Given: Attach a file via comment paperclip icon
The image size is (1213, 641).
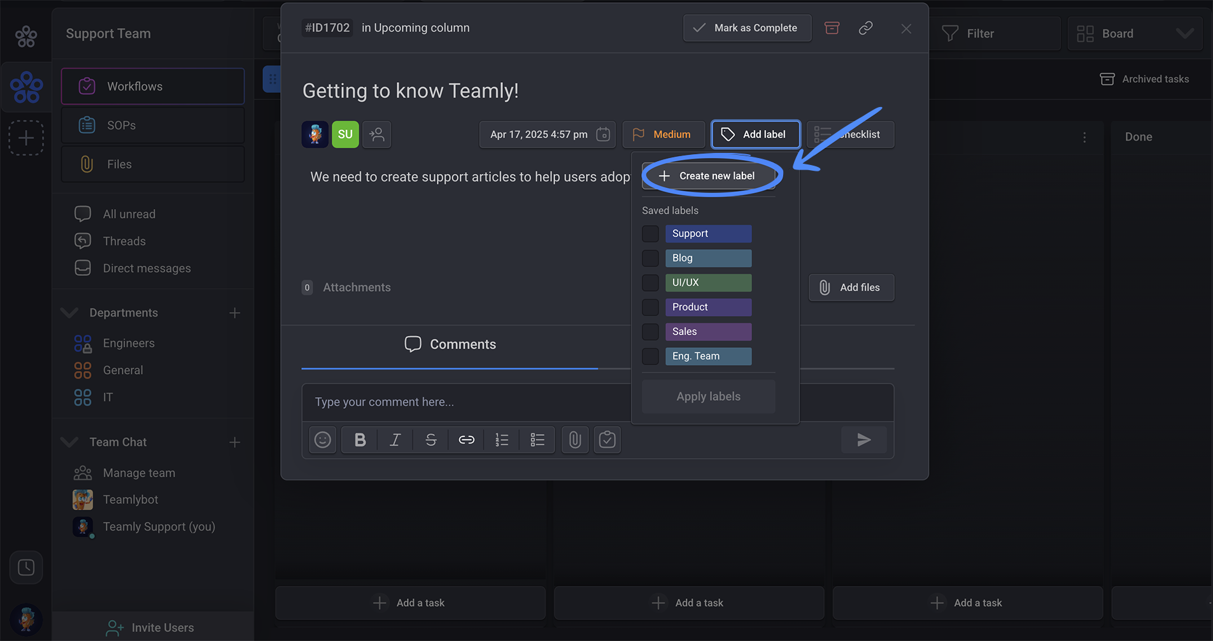Looking at the screenshot, I should click(x=575, y=440).
